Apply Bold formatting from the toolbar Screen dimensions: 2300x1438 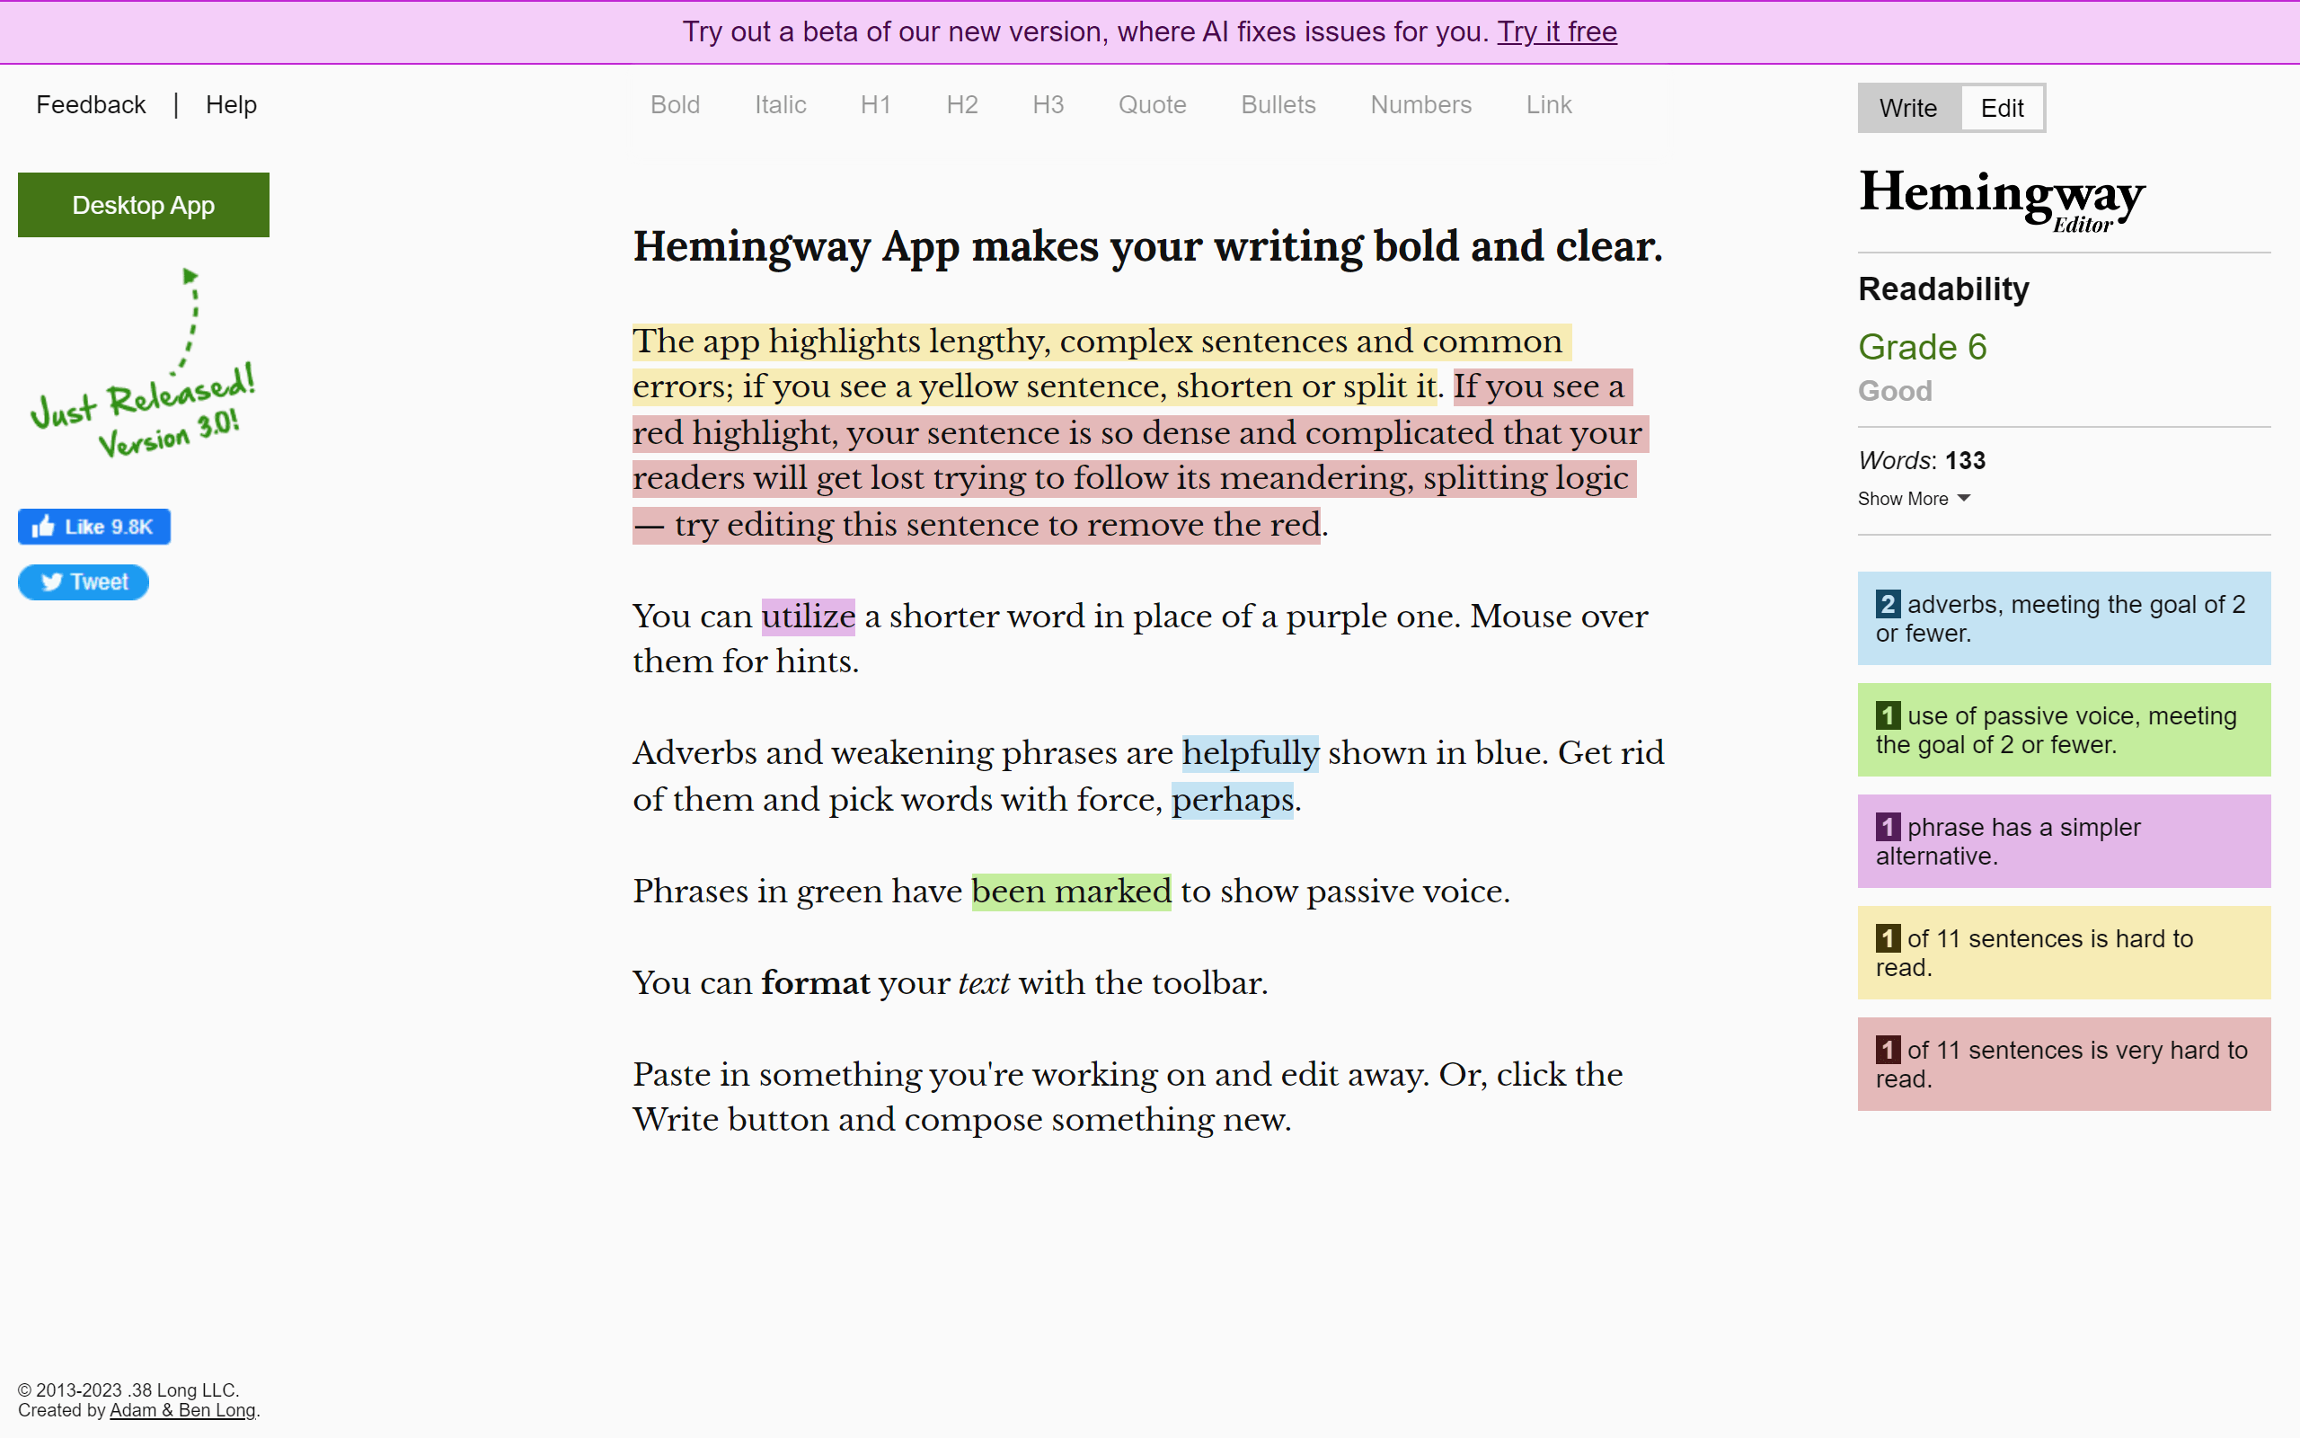click(675, 104)
